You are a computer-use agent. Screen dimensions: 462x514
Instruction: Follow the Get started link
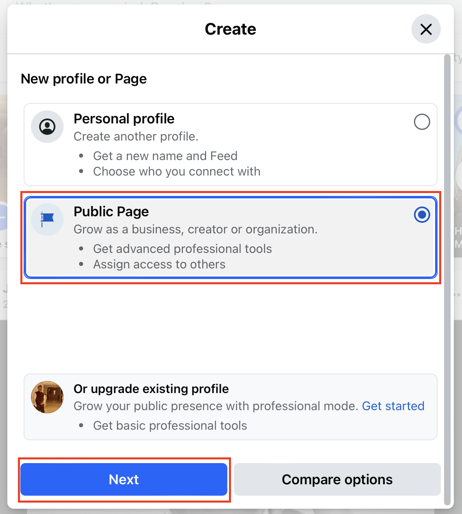pyautogui.click(x=393, y=406)
